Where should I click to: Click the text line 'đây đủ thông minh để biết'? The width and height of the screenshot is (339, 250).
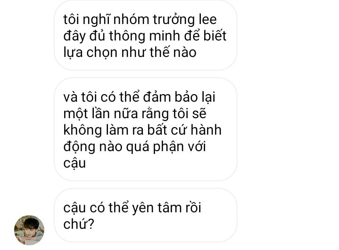point(145,36)
